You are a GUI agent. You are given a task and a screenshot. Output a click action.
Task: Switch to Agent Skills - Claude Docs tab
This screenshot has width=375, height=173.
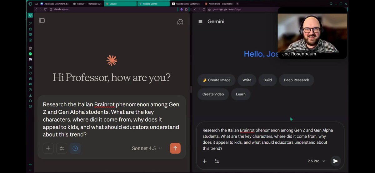219,4
